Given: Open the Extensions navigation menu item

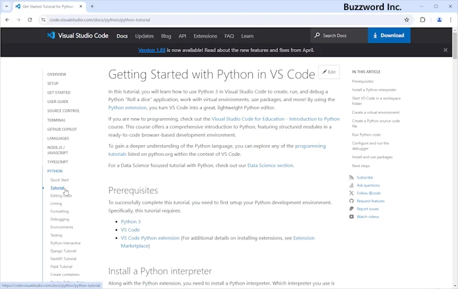Looking at the screenshot, I should (x=205, y=36).
